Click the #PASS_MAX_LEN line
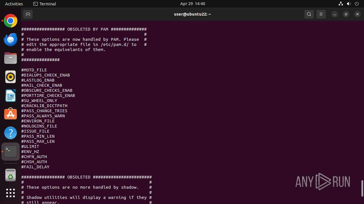364x204 pixels. pos(38,141)
